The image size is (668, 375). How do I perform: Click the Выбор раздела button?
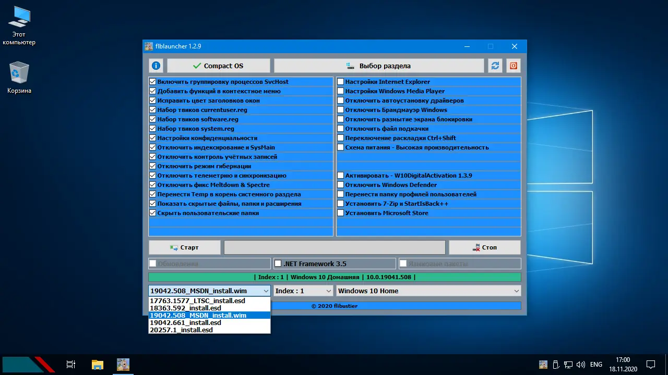[x=379, y=66]
